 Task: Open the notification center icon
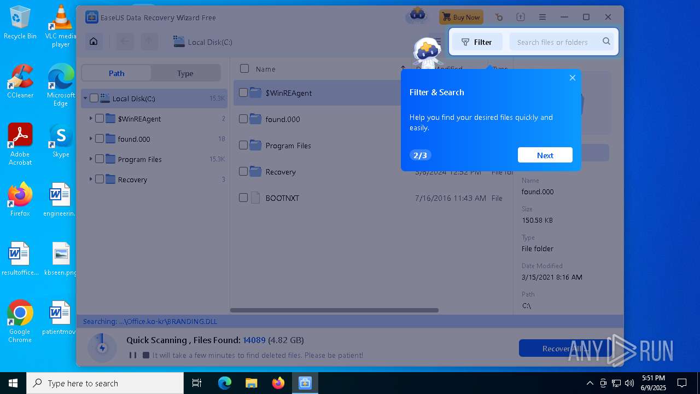click(682, 383)
